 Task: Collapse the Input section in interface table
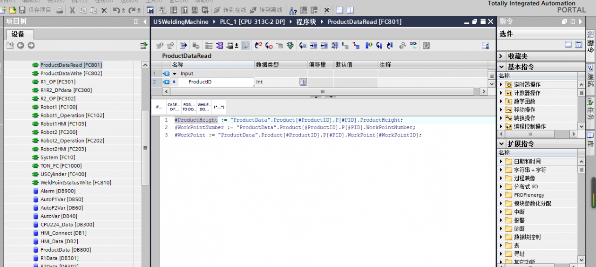(175, 74)
